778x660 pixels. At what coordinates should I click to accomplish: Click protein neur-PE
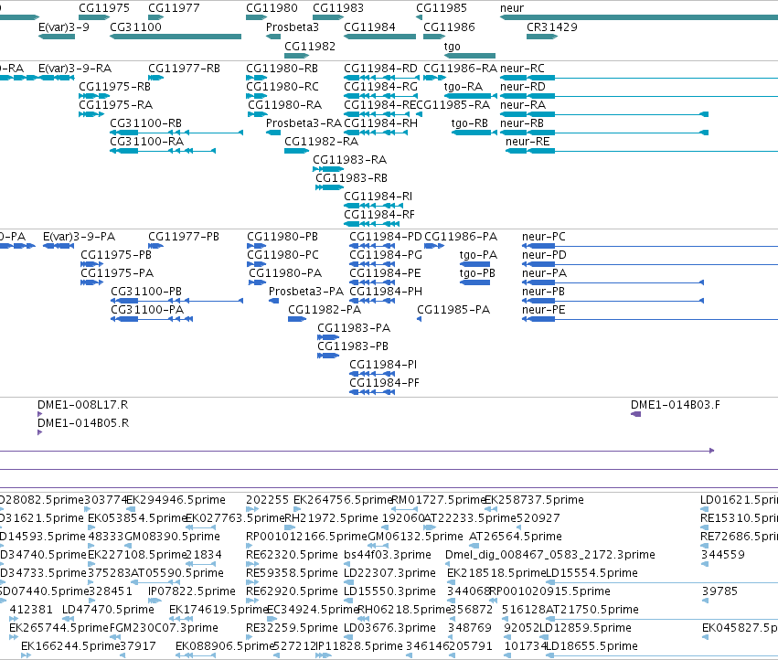tap(543, 310)
